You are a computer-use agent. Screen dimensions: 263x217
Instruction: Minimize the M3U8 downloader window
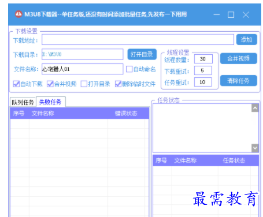coord(216,14)
